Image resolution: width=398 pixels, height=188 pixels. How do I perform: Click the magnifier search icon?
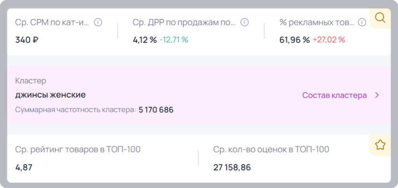point(380,18)
